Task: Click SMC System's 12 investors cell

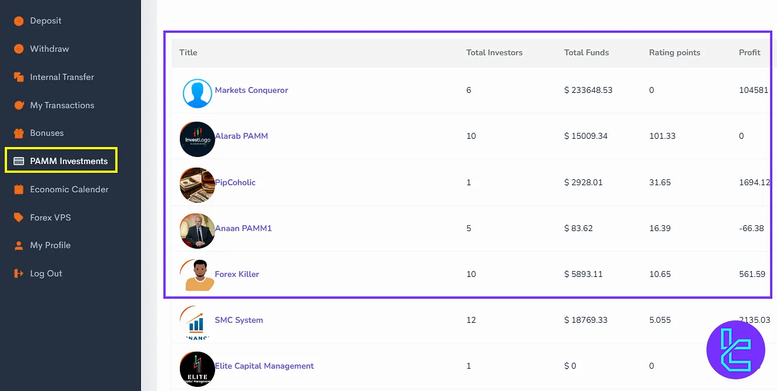Action: pos(471,320)
